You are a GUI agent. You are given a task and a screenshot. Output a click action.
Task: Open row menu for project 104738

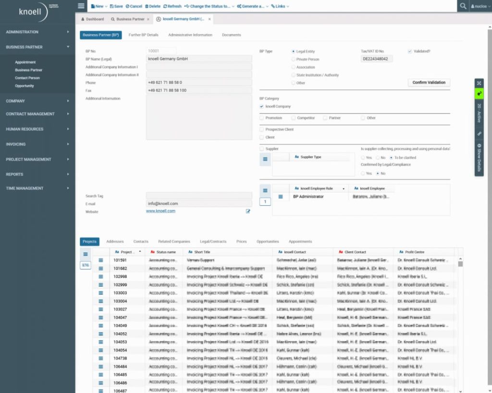pos(101,358)
